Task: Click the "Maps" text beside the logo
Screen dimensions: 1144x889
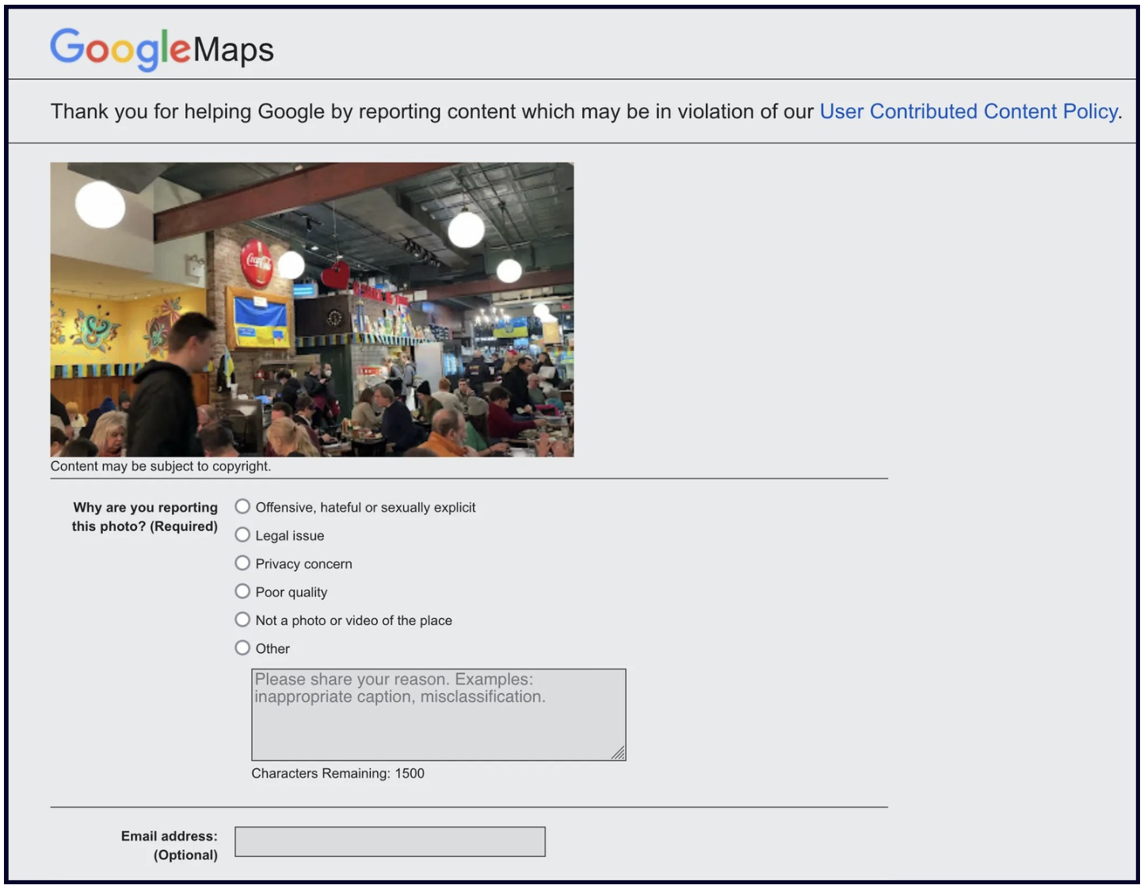Action: click(x=234, y=50)
